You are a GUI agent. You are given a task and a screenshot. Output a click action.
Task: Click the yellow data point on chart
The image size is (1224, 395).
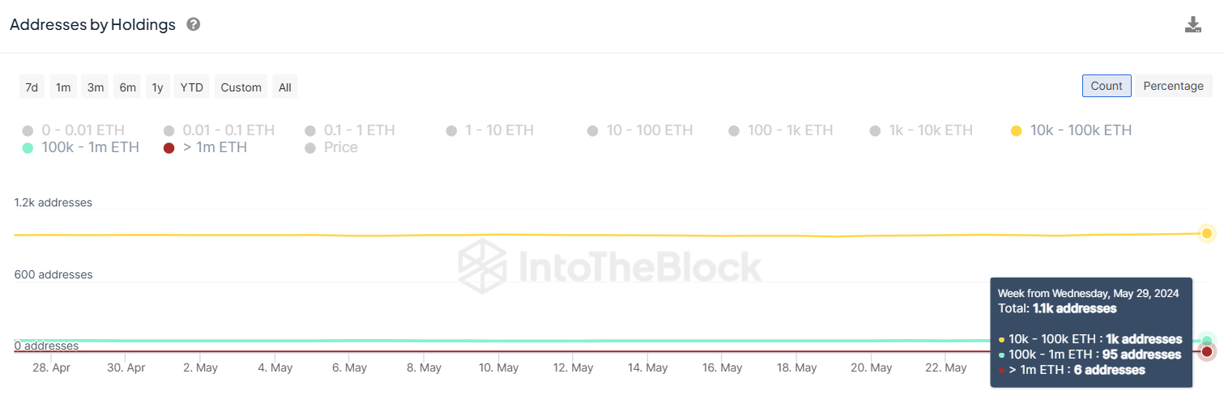click(1207, 233)
